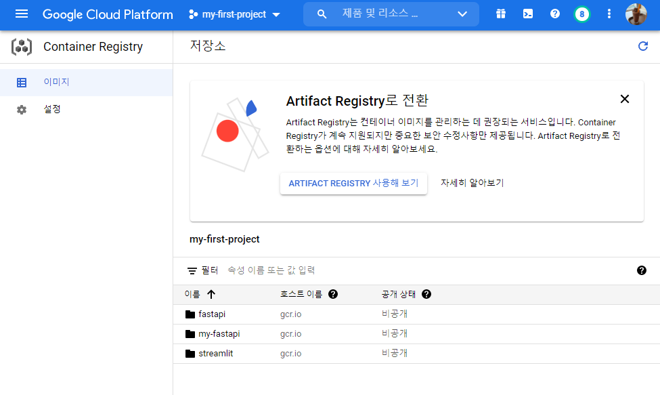
Task: Dismiss the Artifact Registry banner
Action: pos(625,99)
